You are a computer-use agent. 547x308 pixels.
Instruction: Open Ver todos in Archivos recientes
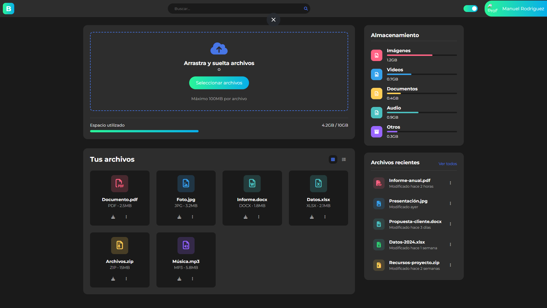447,164
